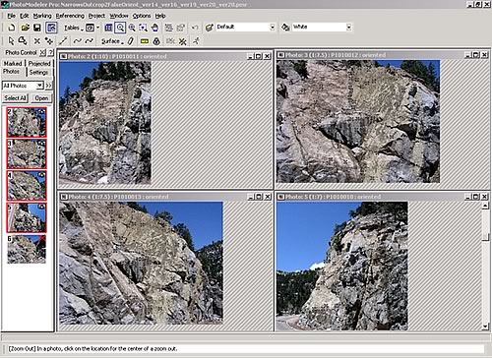The image size is (492, 358).
Task: Select the second curve marking tool
Action: (x=89, y=41)
